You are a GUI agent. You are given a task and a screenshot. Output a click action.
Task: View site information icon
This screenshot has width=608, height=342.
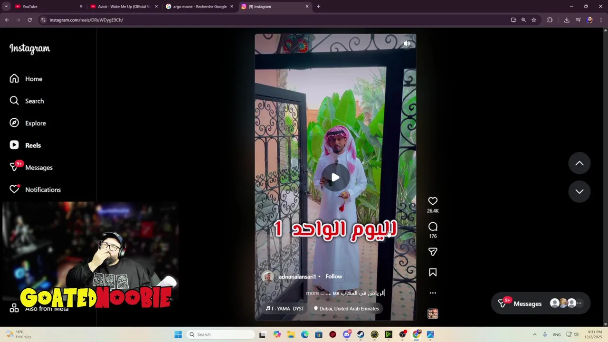tap(43, 20)
